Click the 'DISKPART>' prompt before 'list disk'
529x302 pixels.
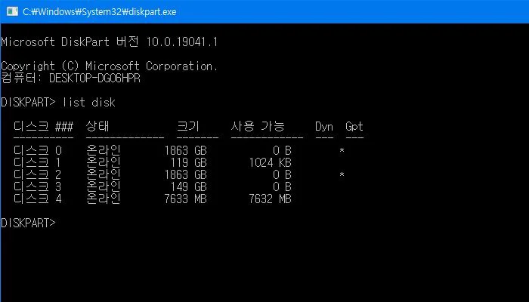click(x=28, y=102)
